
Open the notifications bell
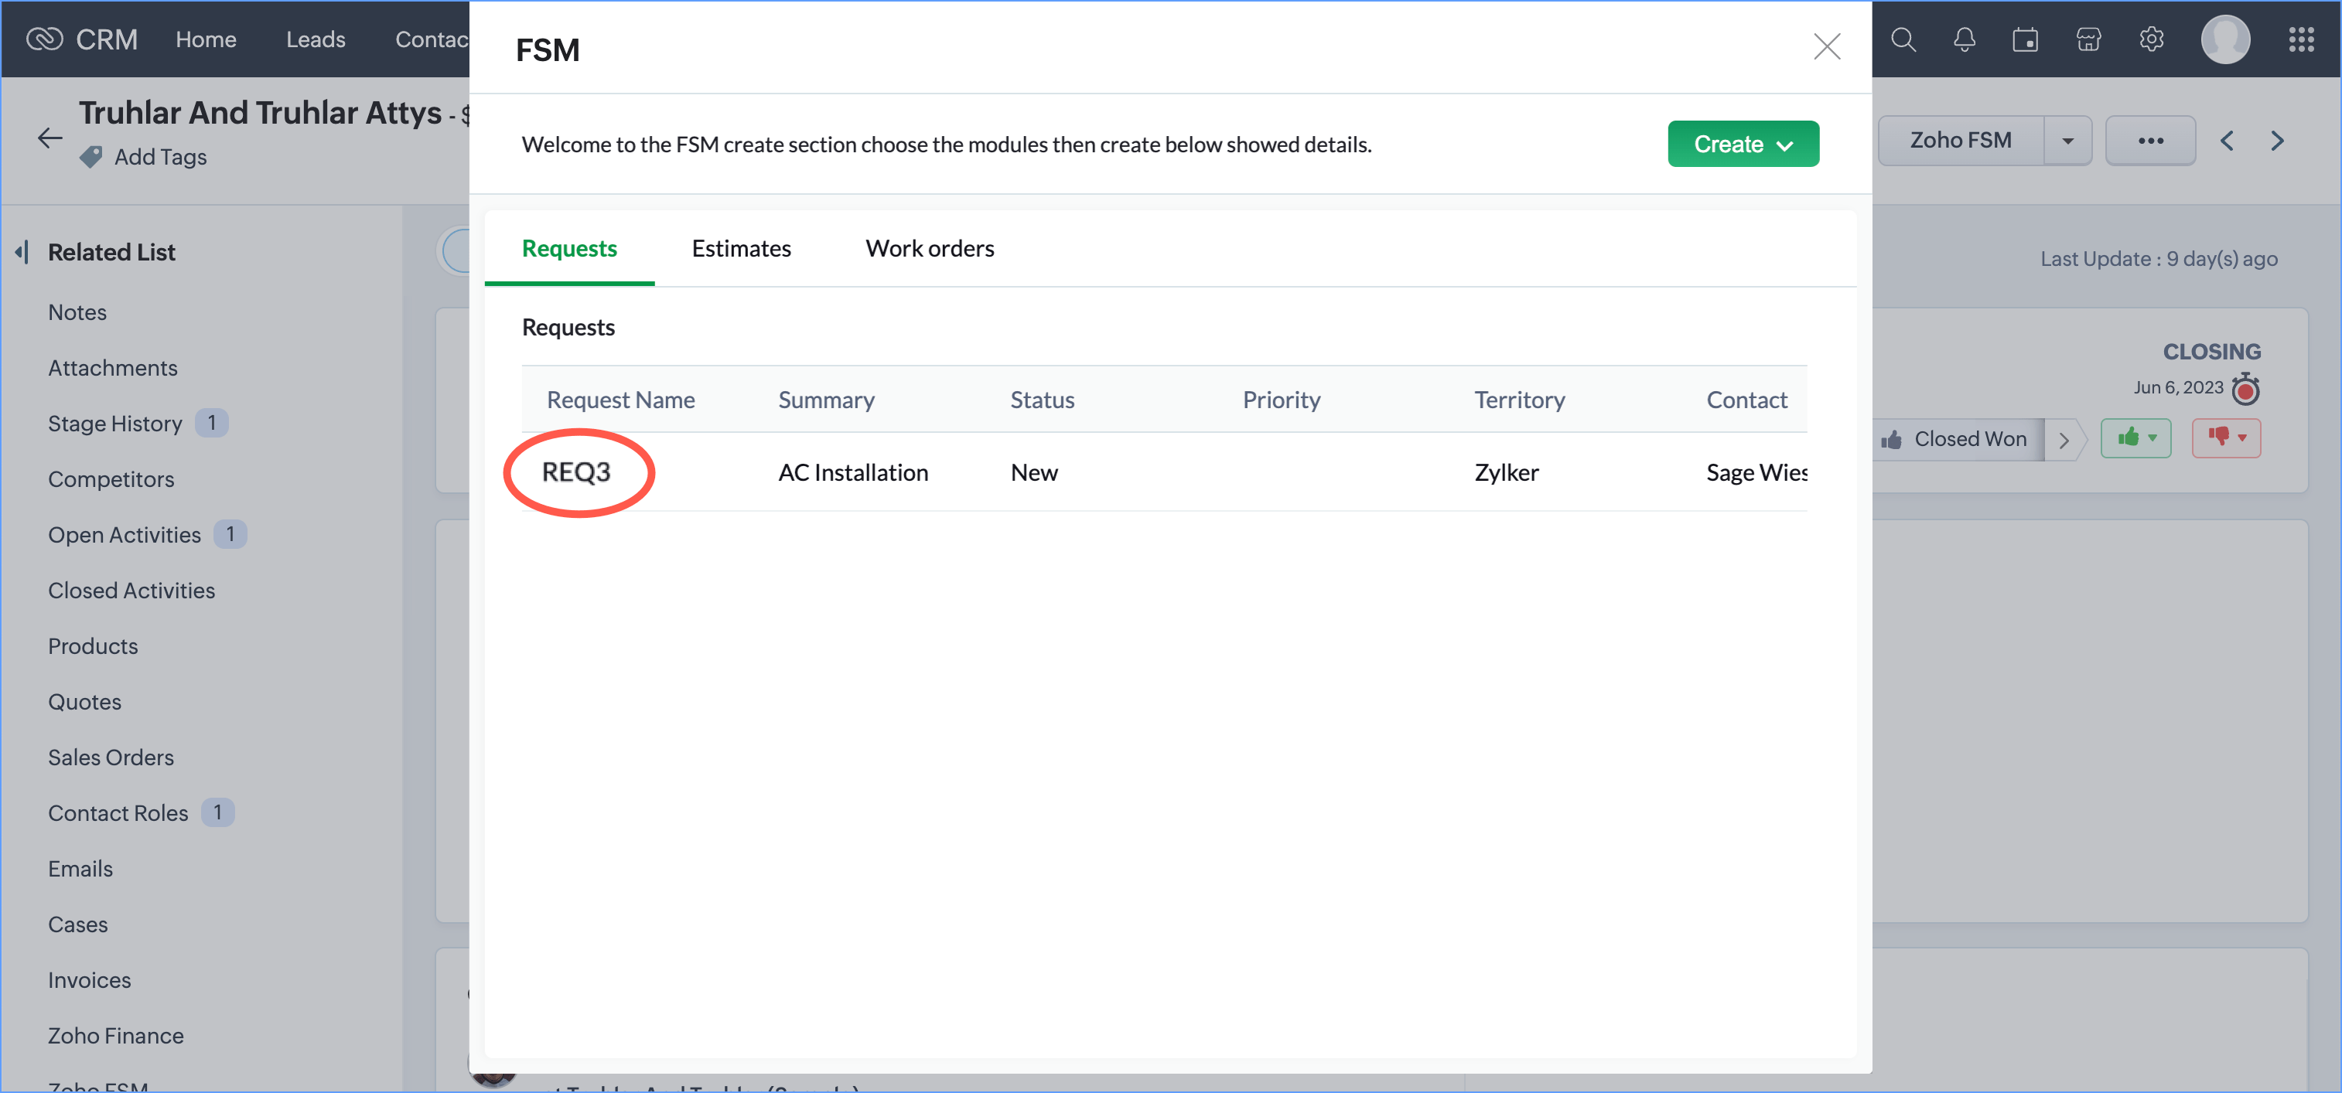coord(1964,40)
